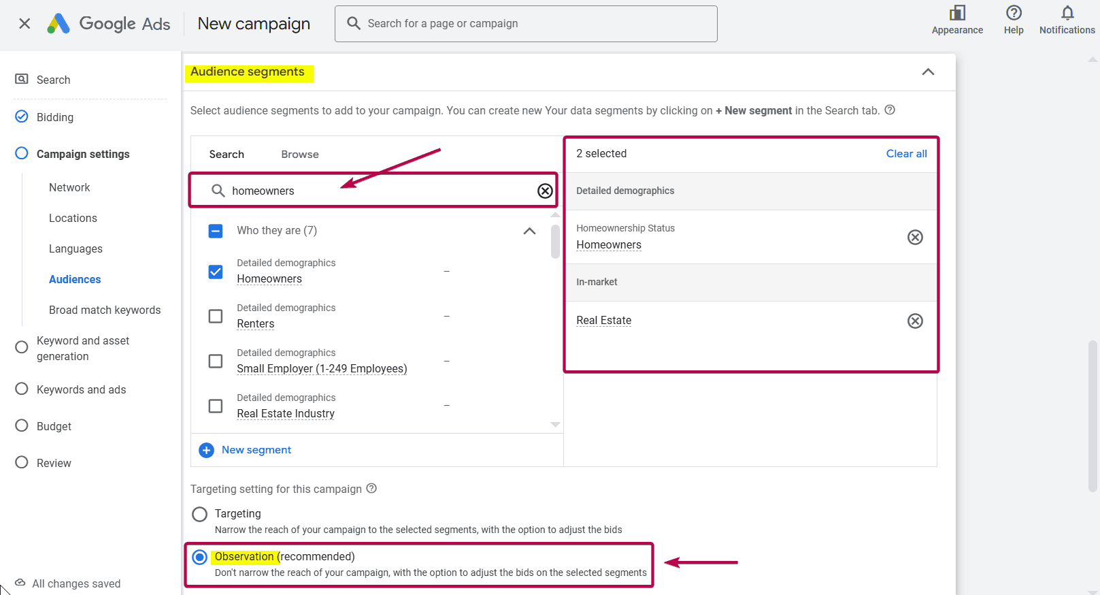The width and height of the screenshot is (1100, 595).
Task: Switch to the Browse tab
Action: click(299, 155)
